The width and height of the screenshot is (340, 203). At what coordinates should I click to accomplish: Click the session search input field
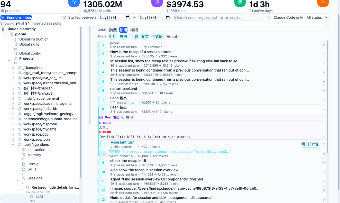click(x=218, y=17)
